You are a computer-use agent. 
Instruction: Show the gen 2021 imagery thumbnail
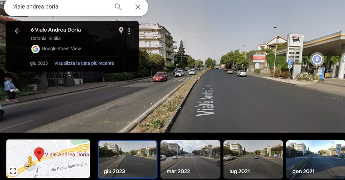coord(315,159)
